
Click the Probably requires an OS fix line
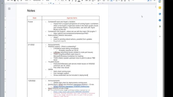[x=68, y=50]
